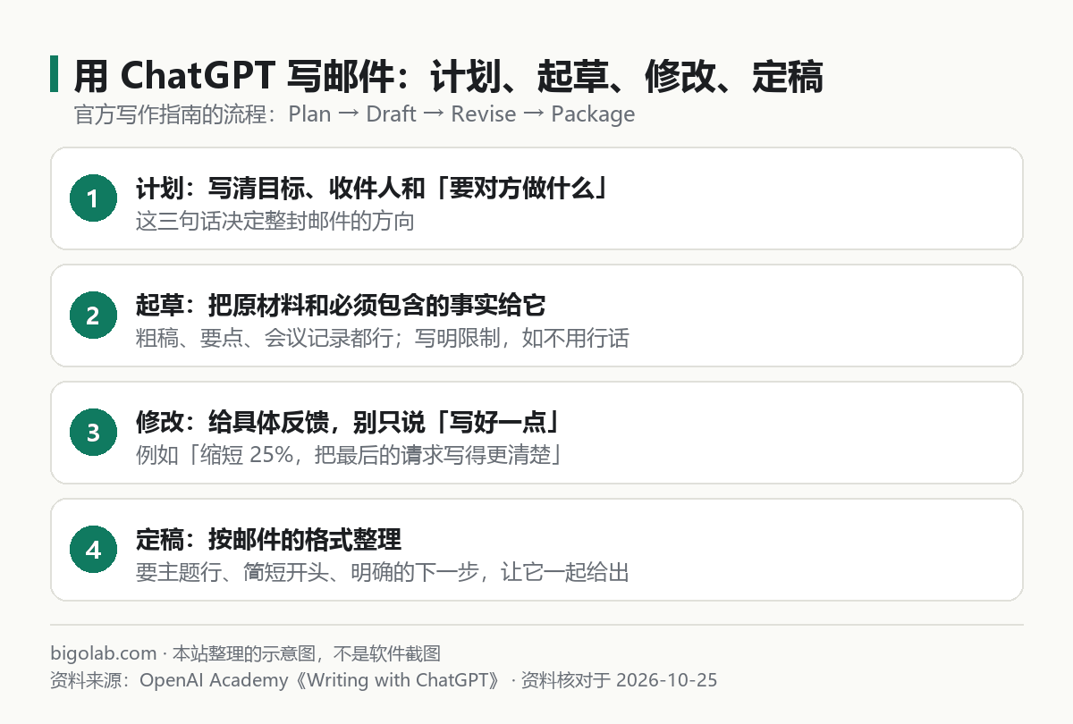Click the text "这三句话决定整封邮件的方向"
The image size is (1073, 724).
coord(275,221)
